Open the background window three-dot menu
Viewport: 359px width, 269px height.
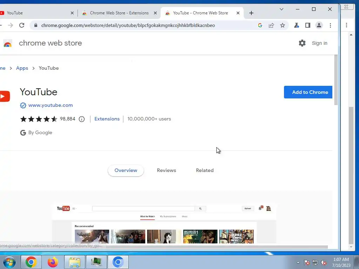click(x=346, y=25)
